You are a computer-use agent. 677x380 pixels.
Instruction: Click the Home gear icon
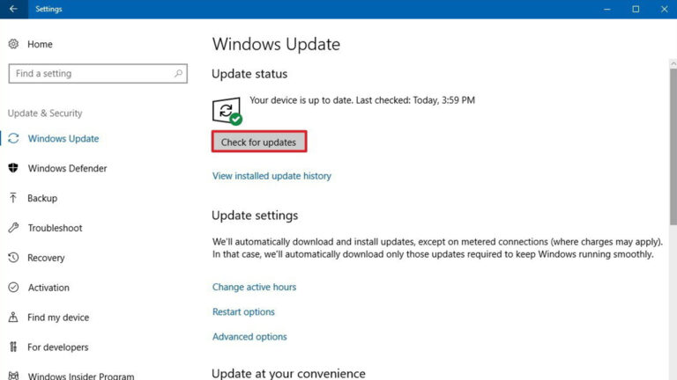13,44
